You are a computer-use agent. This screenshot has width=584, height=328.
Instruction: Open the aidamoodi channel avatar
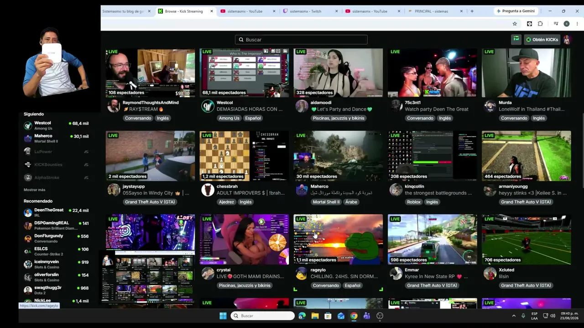(302, 106)
